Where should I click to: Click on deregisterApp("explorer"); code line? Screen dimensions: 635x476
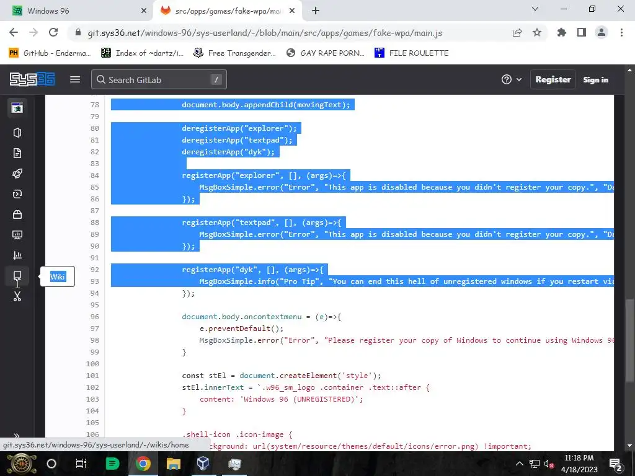point(239,128)
